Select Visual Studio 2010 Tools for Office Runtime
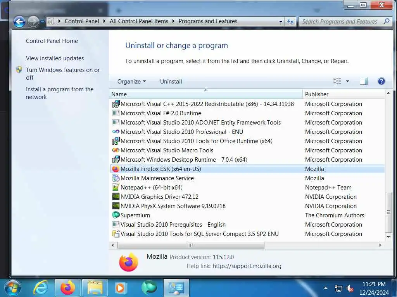 247,141
